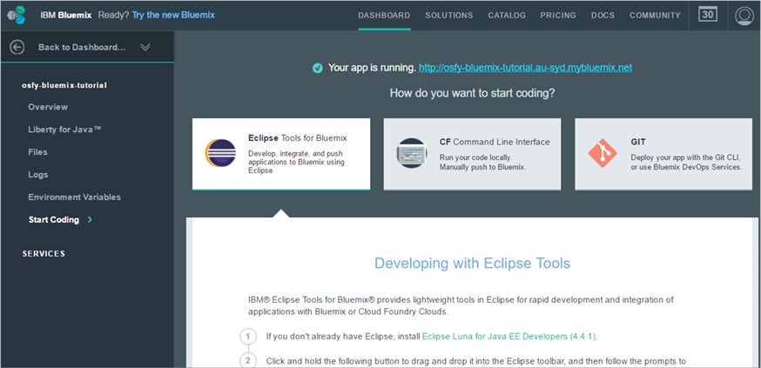Viewport: 761px width, 368px height.
Task: Select the Eclipse Tools for Bluemix card
Action: coord(281,154)
